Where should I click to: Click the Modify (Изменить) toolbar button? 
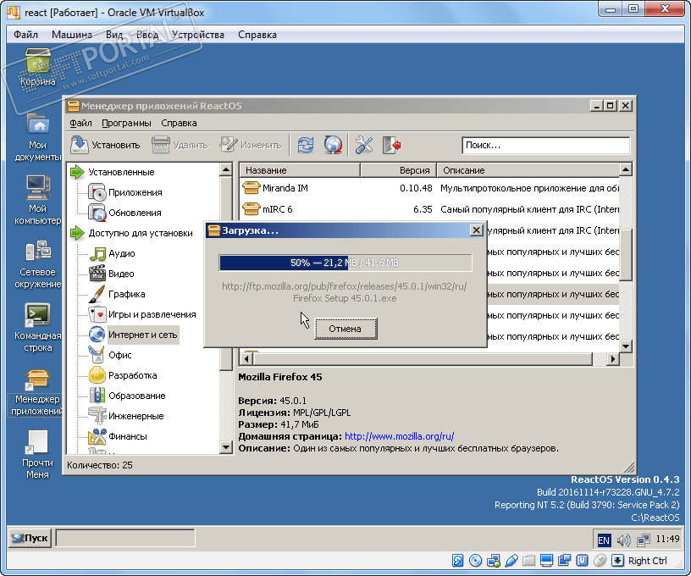point(251,145)
